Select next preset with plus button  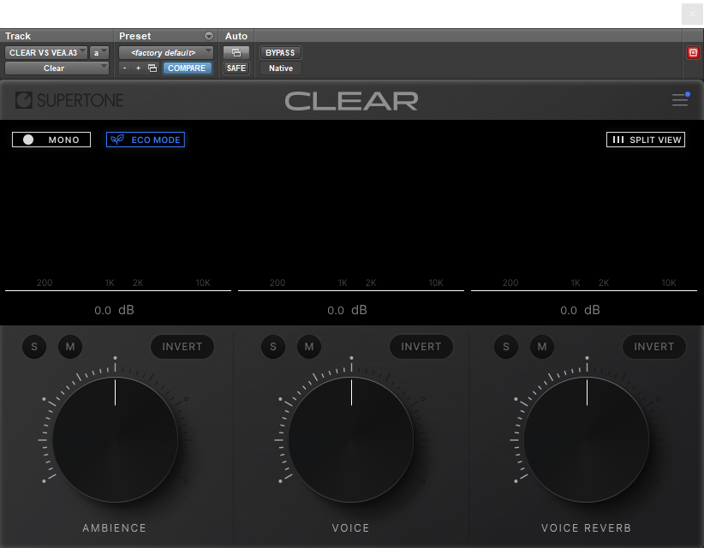click(138, 68)
